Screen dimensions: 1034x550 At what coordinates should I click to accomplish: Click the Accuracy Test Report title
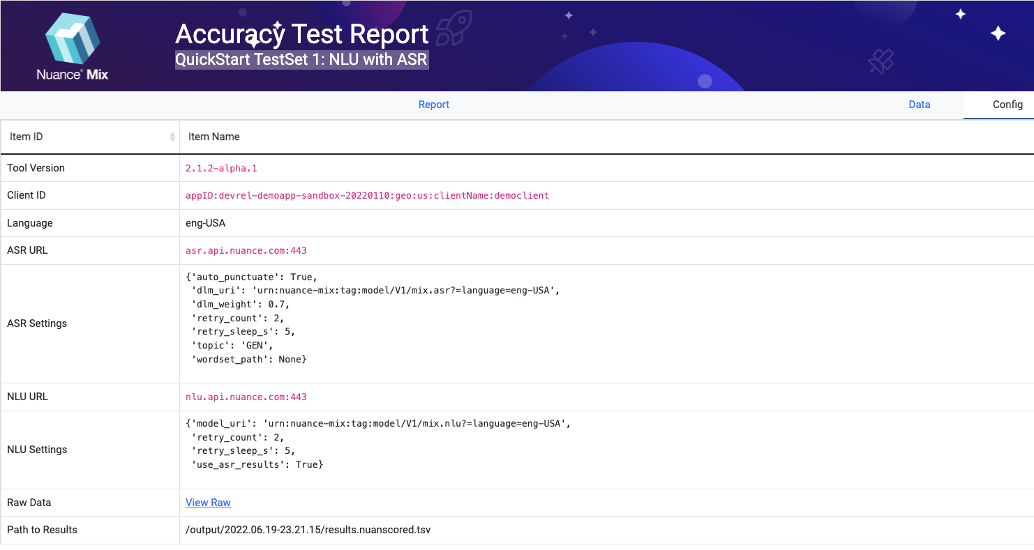tap(301, 34)
